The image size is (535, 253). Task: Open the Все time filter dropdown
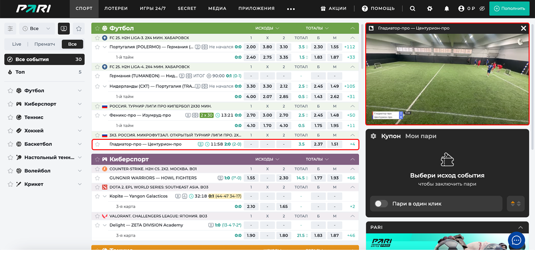(x=37, y=28)
